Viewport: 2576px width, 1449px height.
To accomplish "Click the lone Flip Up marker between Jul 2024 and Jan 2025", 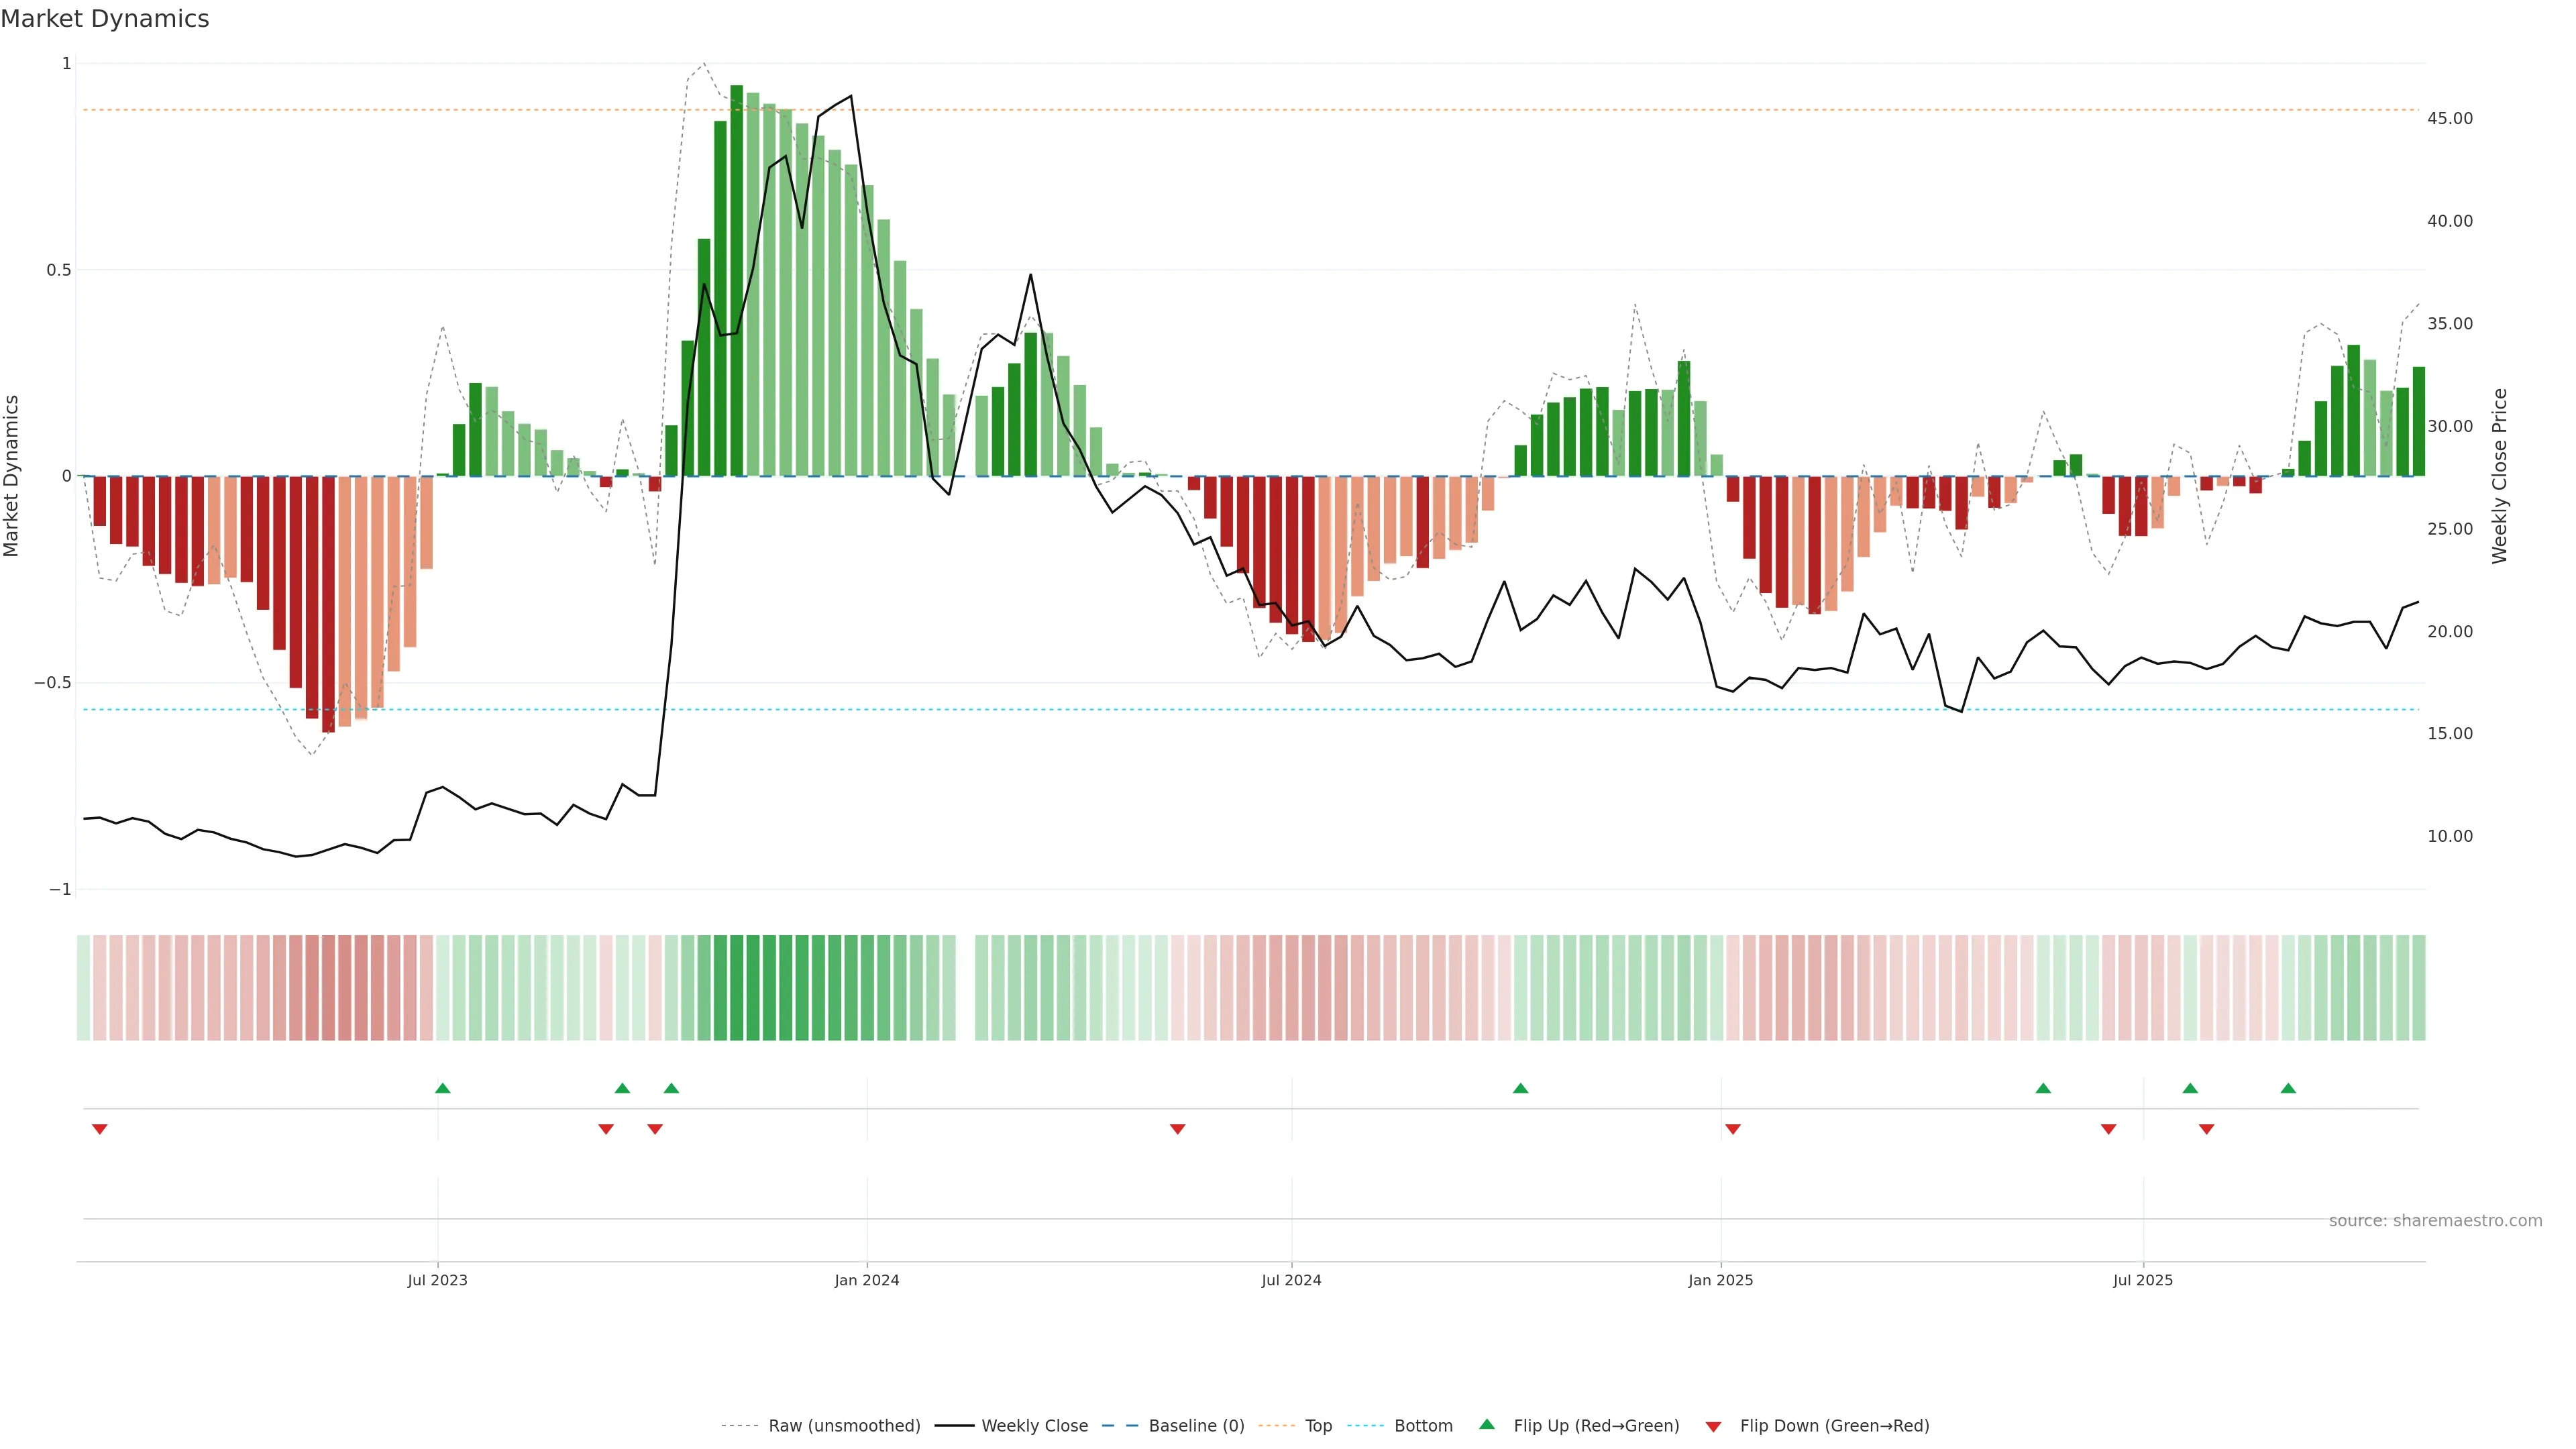I will point(1520,1088).
